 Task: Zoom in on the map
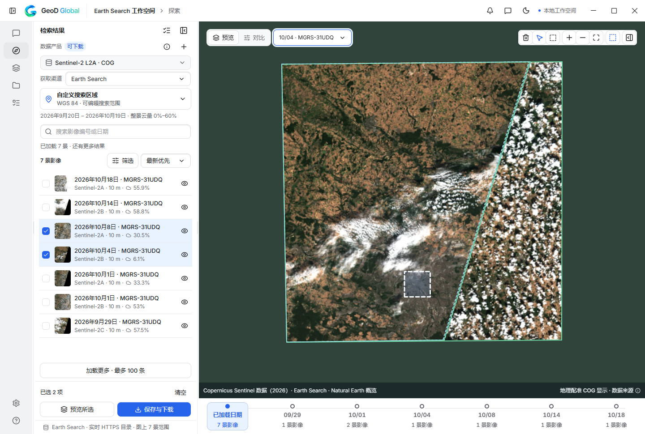[569, 38]
